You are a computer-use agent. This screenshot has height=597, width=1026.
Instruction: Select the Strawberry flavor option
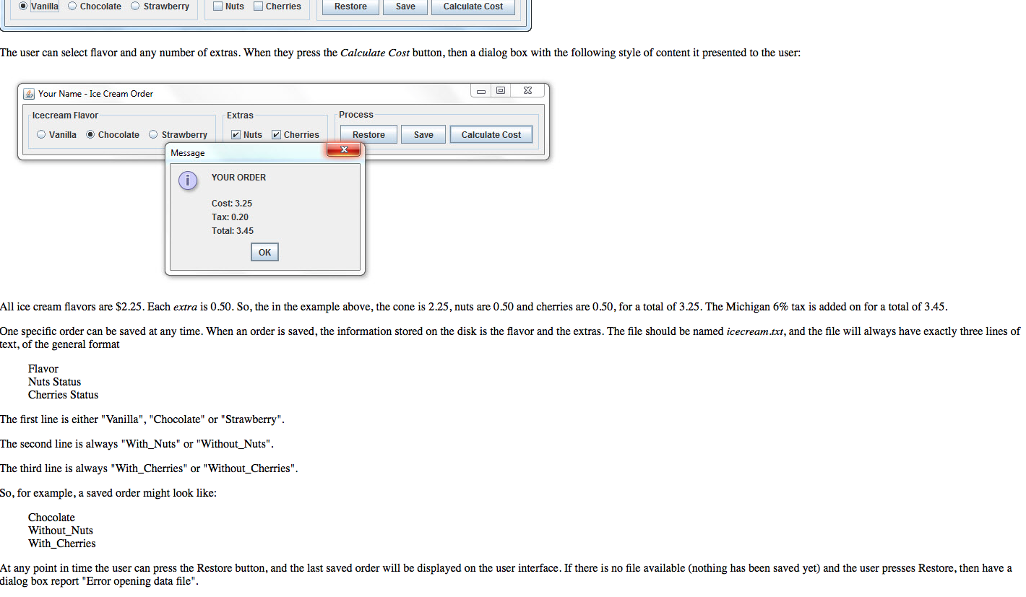(x=152, y=134)
